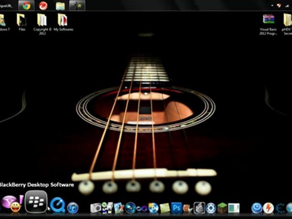Open the Copyright © 2012 desktop folder
Viewport: 292px width, 219px height.
pyautogui.click(x=42, y=24)
